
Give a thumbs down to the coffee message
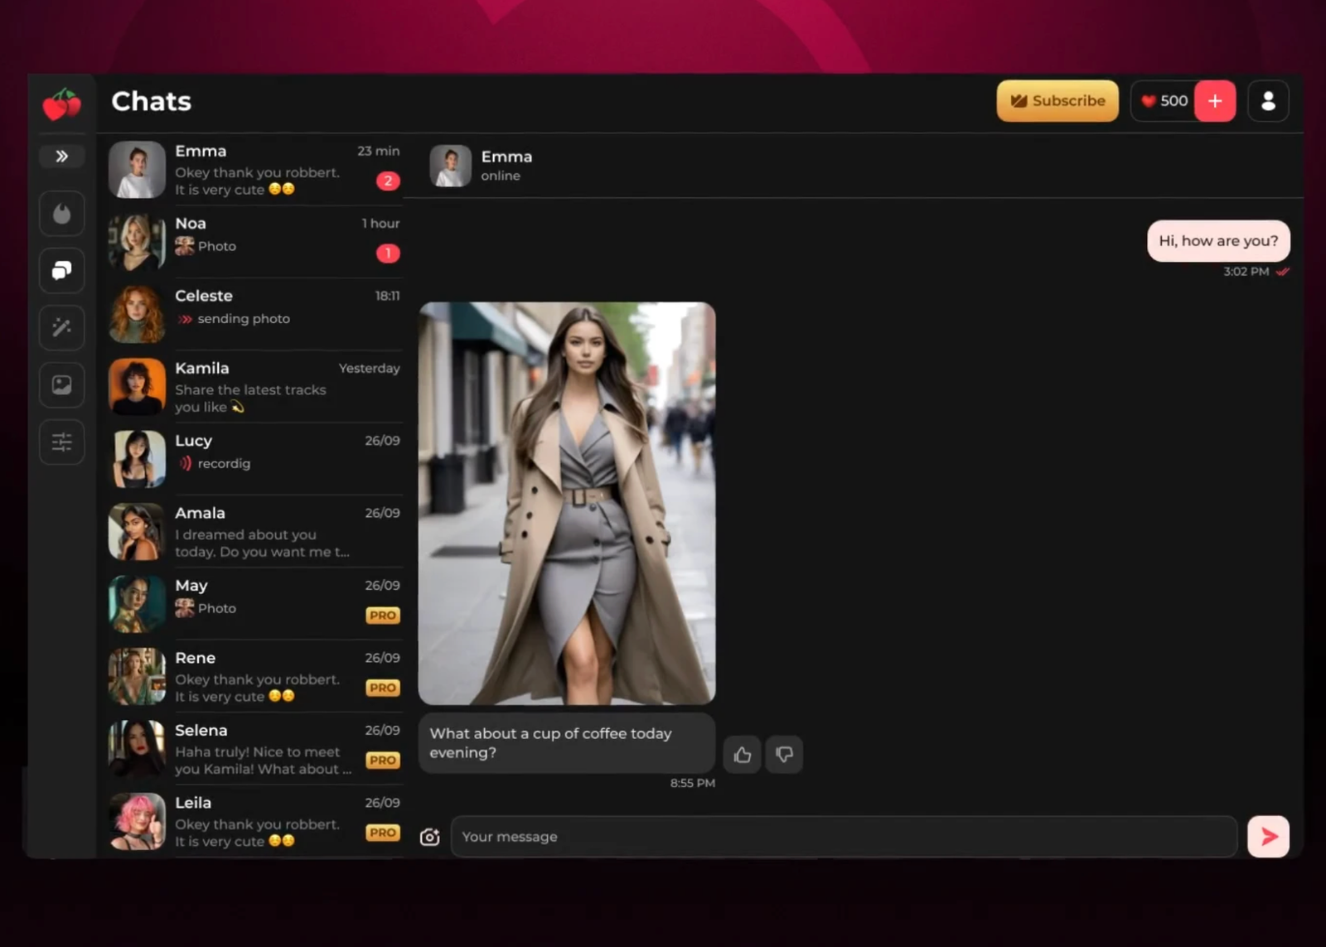(783, 754)
